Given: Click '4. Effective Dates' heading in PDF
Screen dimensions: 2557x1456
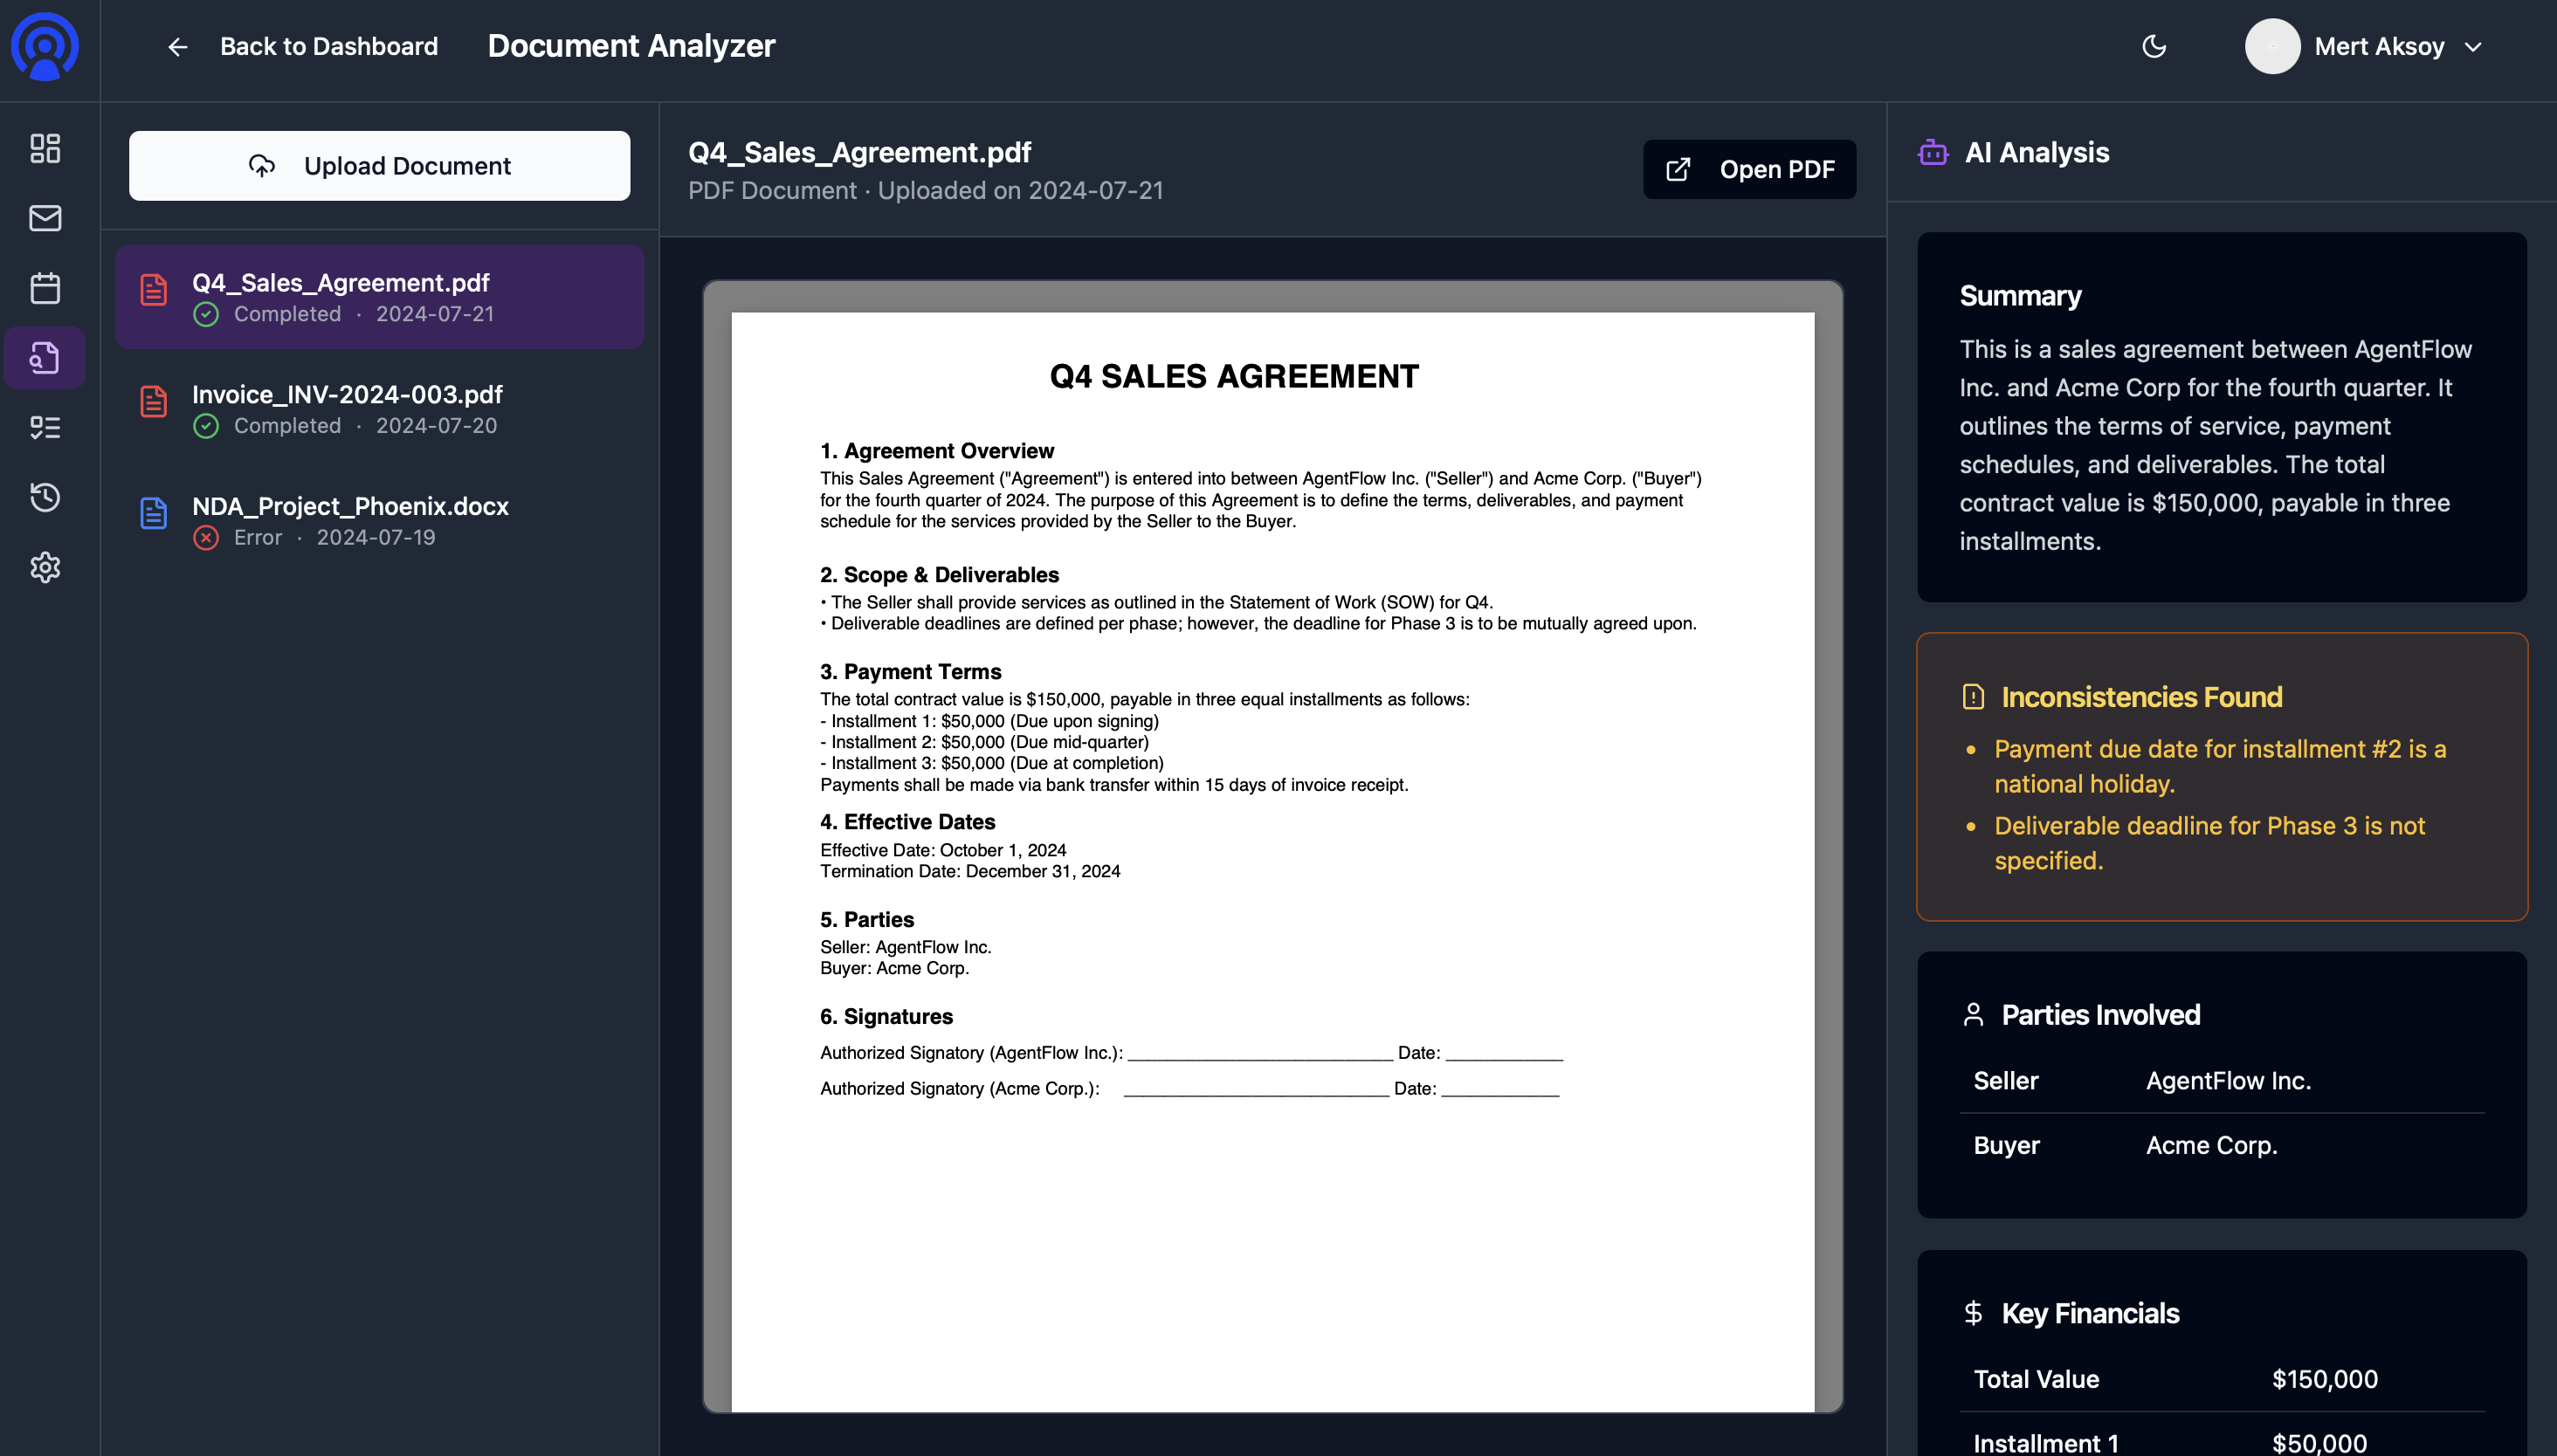Looking at the screenshot, I should [x=907, y=822].
